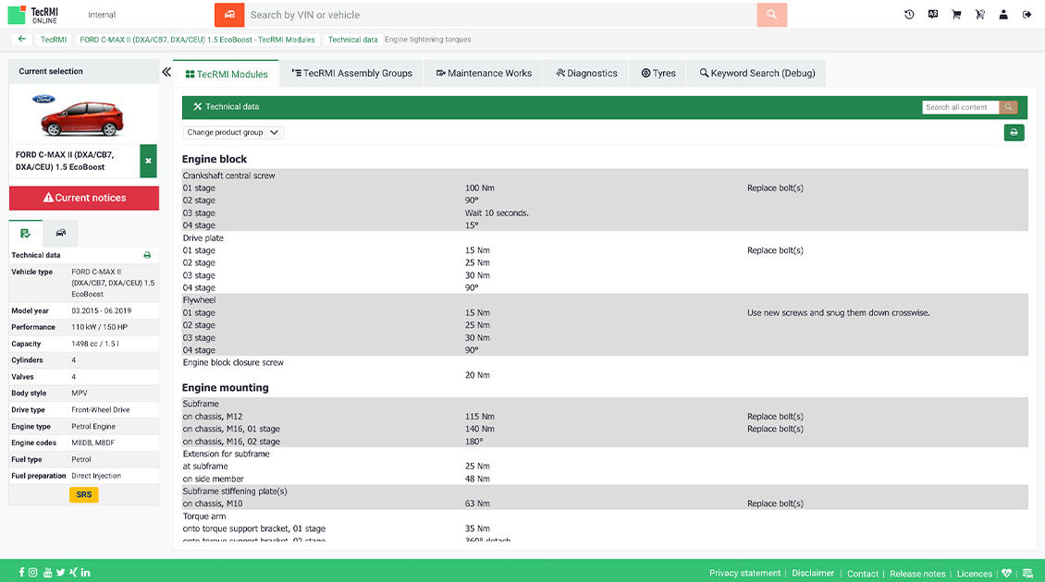Remove selected vehicle with the X button

pos(148,161)
